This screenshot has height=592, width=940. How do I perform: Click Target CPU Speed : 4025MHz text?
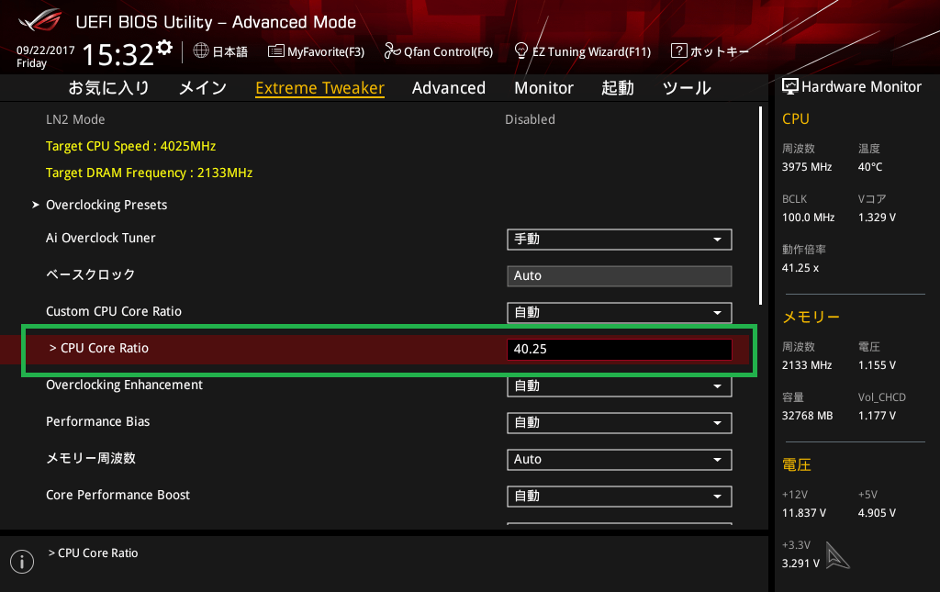point(130,146)
